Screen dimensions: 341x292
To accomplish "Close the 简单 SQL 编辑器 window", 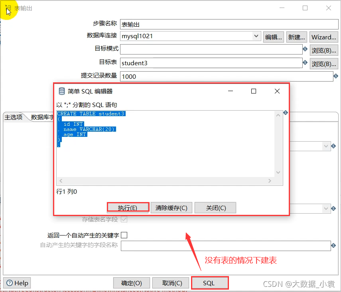I will tap(277, 91).
